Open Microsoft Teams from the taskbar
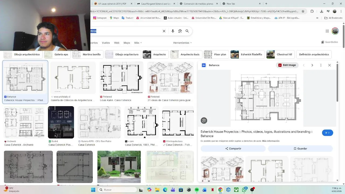345x194 pixels. point(173,190)
